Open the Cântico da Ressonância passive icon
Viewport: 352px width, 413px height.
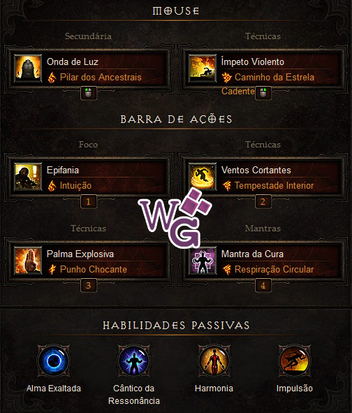[x=133, y=361]
